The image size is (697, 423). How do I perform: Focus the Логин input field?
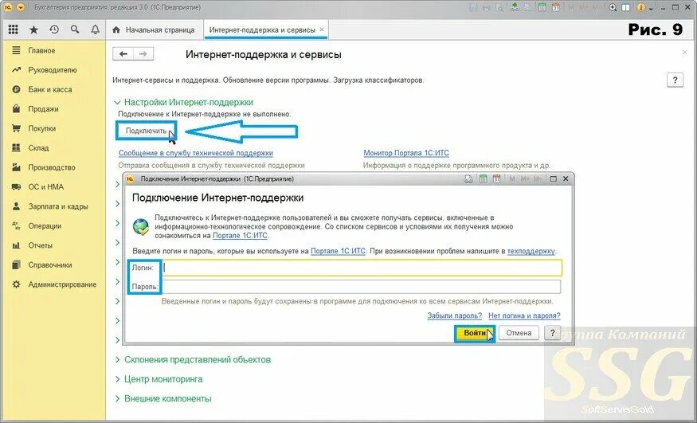pos(362,268)
